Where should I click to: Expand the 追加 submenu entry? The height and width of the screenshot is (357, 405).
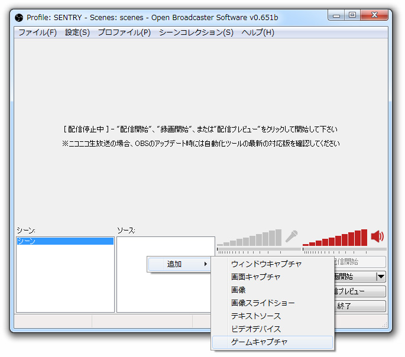179,264
